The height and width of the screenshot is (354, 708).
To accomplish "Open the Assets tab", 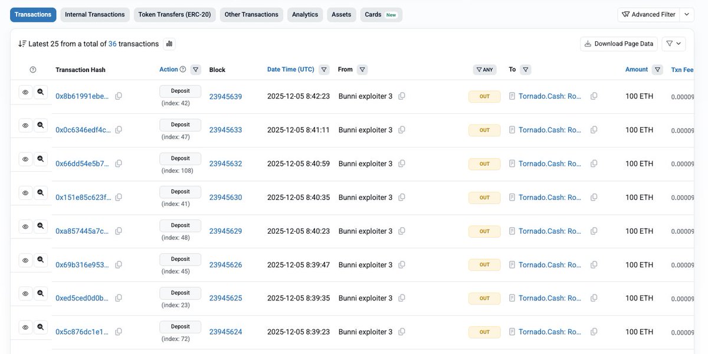I will (x=342, y=15).
